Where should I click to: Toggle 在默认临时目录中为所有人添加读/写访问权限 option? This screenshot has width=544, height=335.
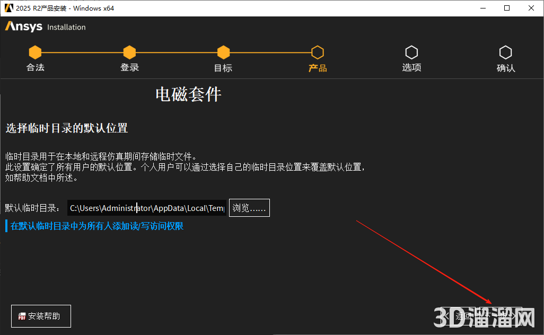tap(96, 226)
